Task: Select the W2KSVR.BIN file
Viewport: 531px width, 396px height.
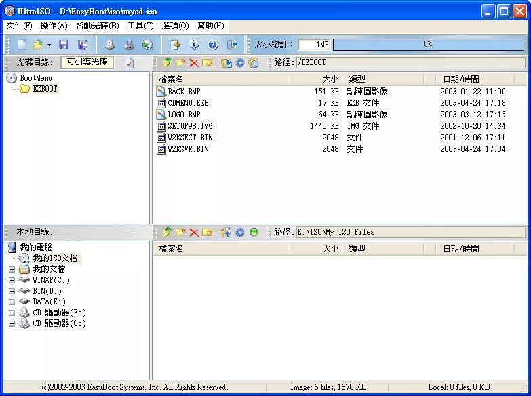Action: click(x=188, y=149)
